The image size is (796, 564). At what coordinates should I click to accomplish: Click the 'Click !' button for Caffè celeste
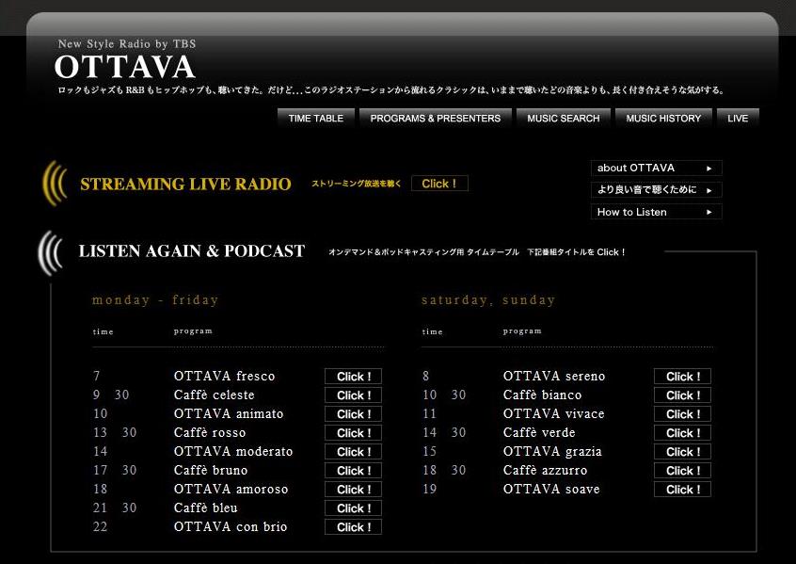coord(353,395)
